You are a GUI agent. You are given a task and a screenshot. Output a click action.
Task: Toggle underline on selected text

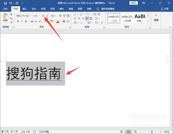[x=26, y=21]
